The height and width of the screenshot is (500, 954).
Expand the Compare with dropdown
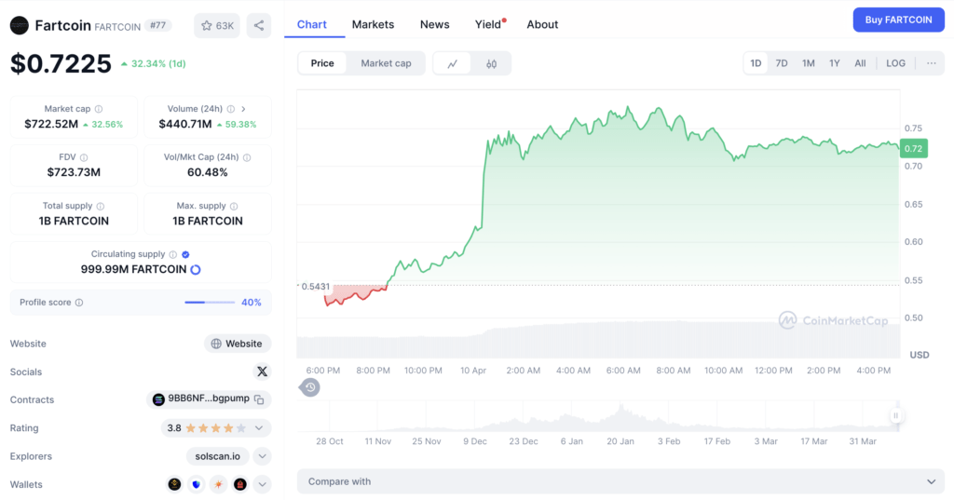pos(620,481)
